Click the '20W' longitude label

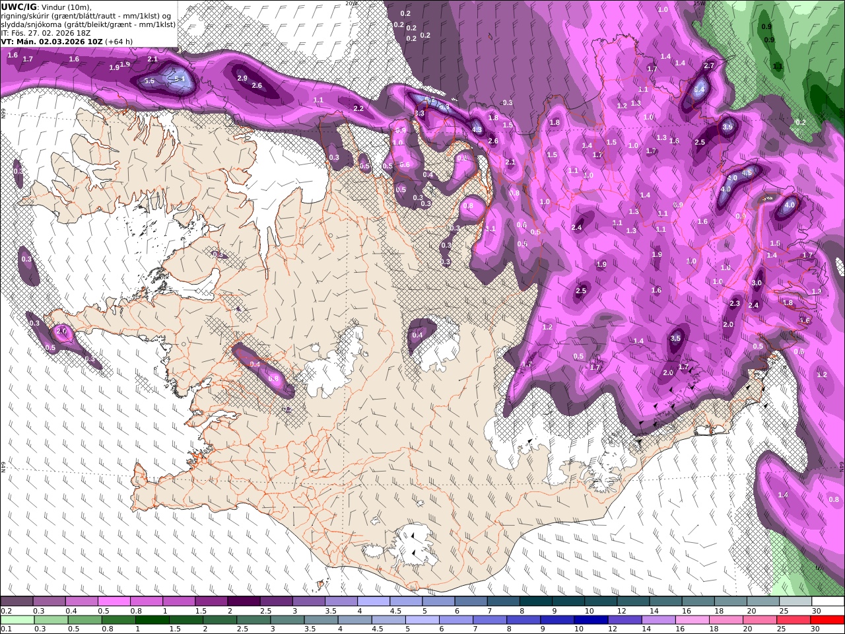(351, 3)
